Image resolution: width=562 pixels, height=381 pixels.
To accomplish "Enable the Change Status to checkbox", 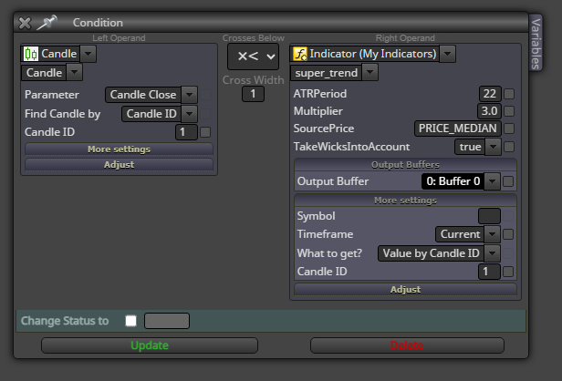I will coord(130,321).
